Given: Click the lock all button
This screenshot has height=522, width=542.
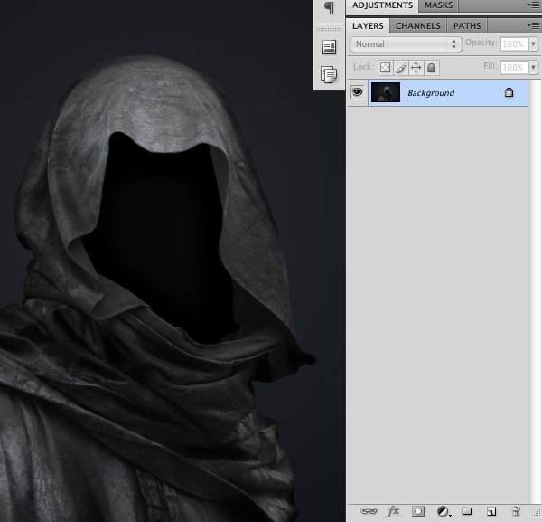Looking at the screenshot, I should [x=432, y=68].
